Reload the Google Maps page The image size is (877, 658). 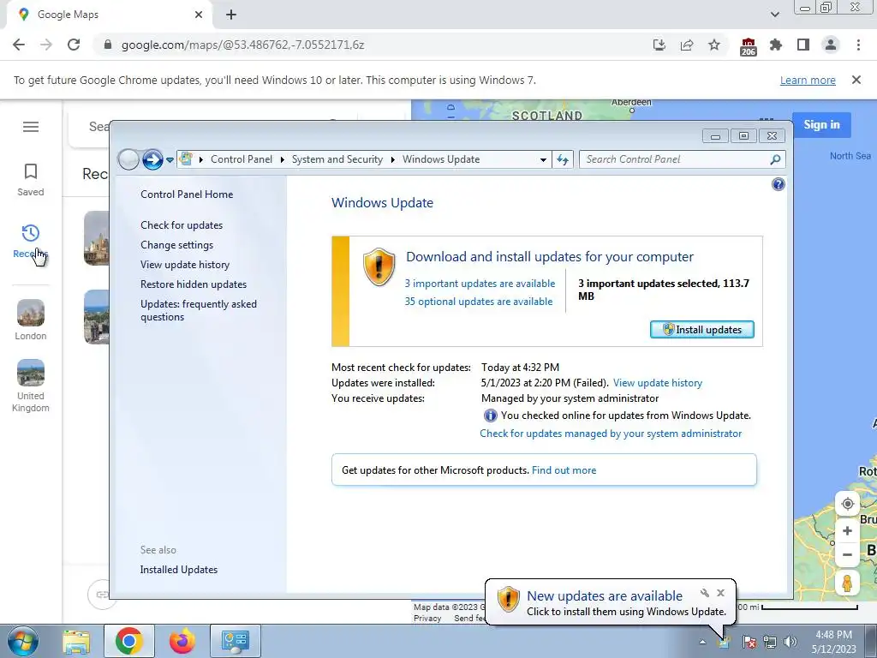pos(74,45)
